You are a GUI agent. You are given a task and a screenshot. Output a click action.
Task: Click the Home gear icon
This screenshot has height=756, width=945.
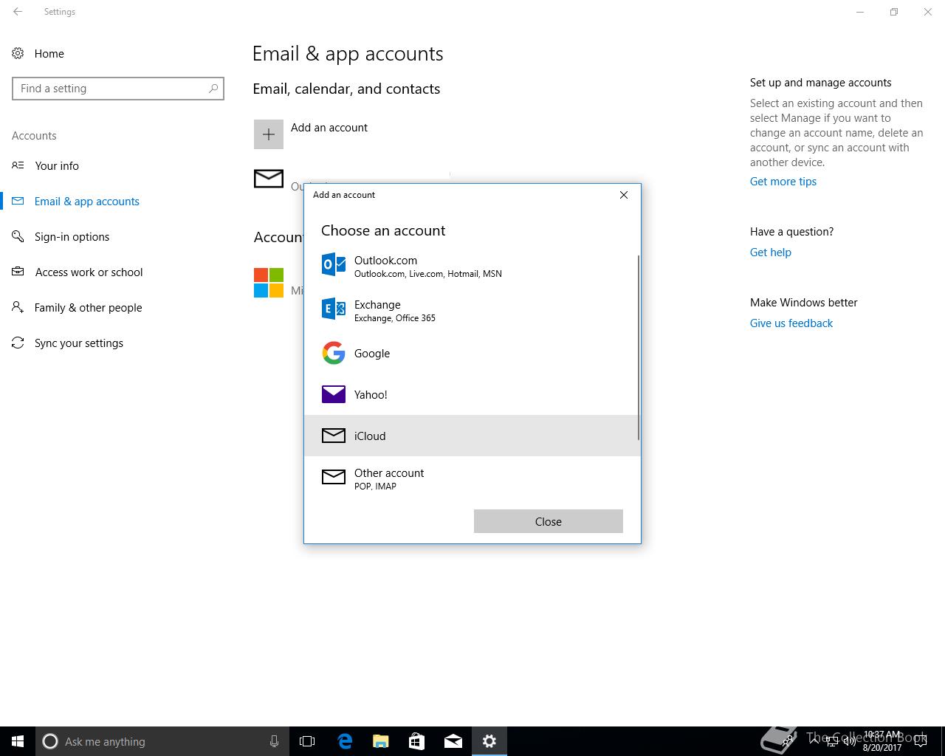pos(18,53)
